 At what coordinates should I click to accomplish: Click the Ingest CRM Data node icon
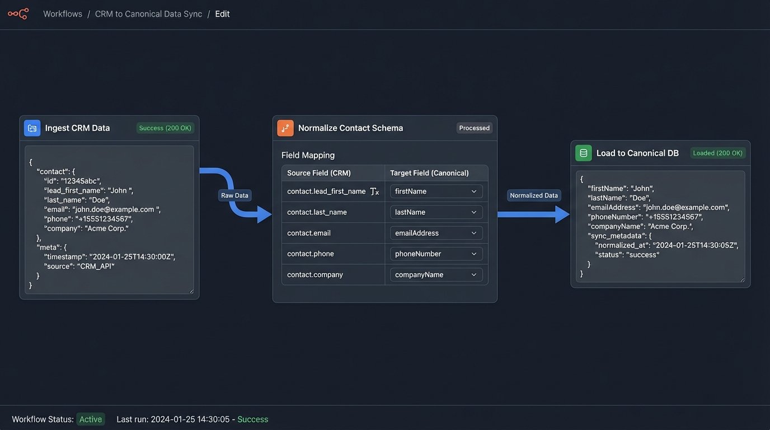pos(32,128)
